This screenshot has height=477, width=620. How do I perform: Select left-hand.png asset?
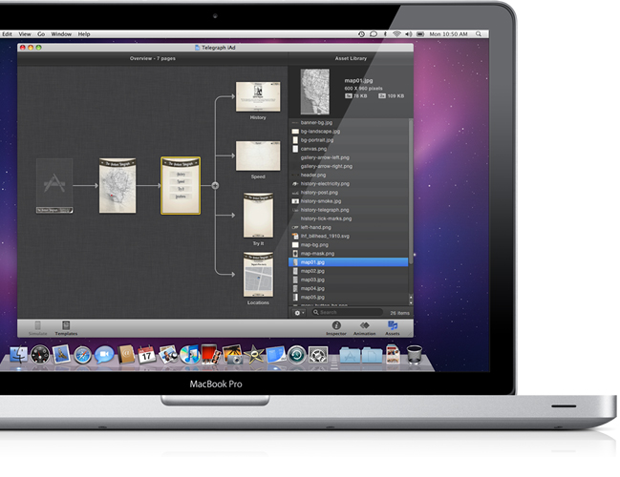(349, 227)
